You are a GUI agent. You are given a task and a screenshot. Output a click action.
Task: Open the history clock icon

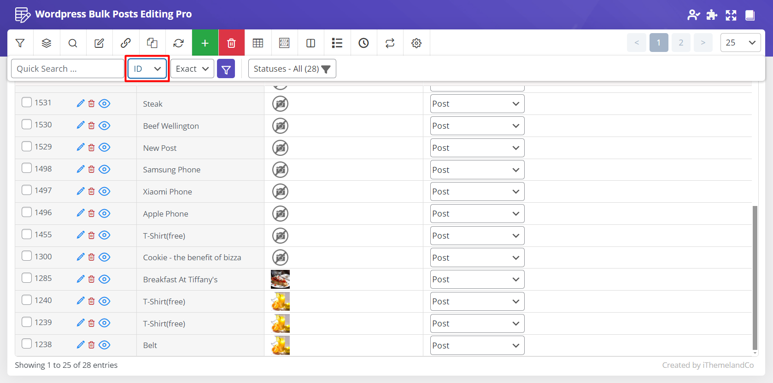(363, 43)
